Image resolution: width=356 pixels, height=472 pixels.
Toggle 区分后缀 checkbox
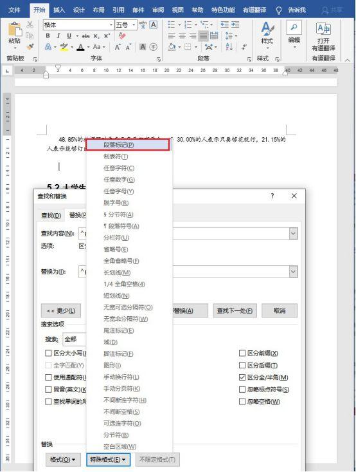[x=242, y=365]
